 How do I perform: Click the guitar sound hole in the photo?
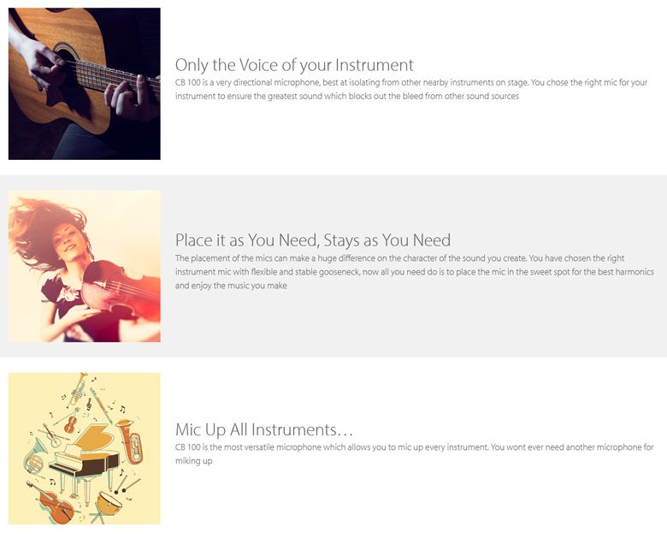pos(65,54)
